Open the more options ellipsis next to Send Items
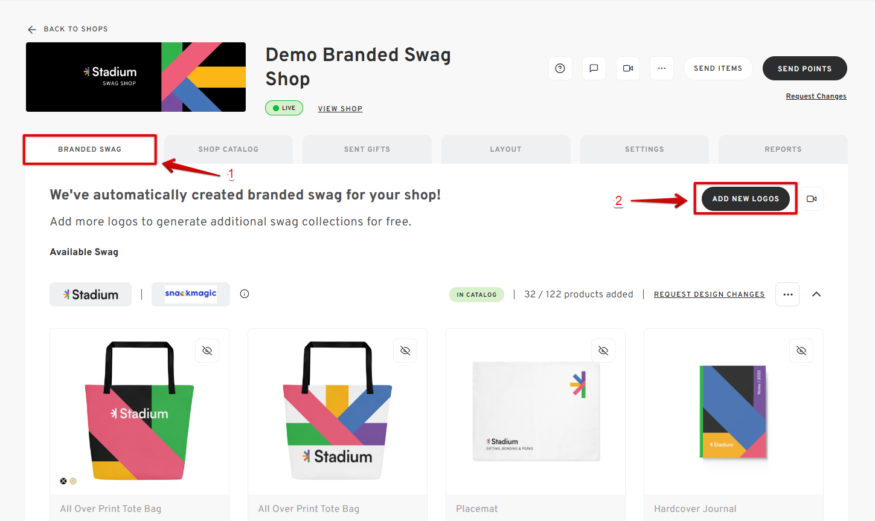 (x=661, y=68)
